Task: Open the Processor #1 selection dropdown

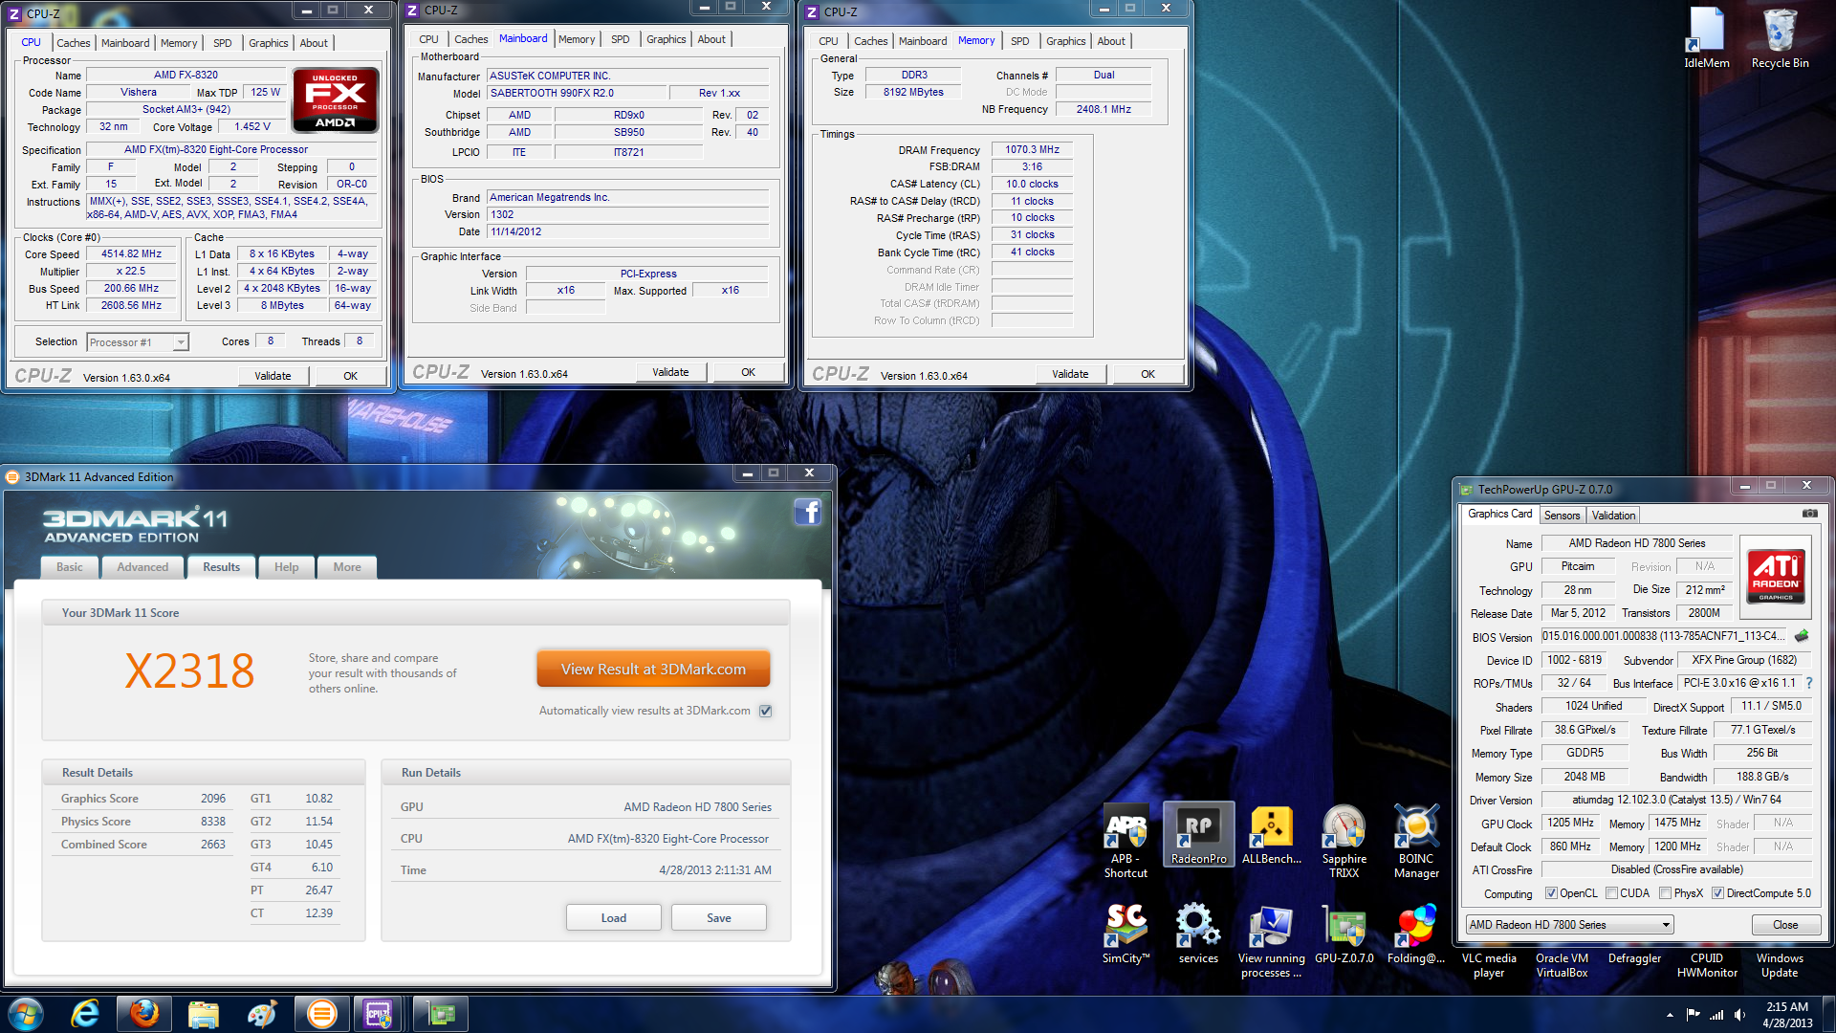Action: (138, 342)
